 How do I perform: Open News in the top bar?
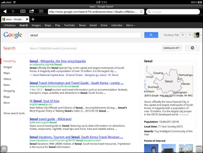pyautogui.click(x=82, y=25)
